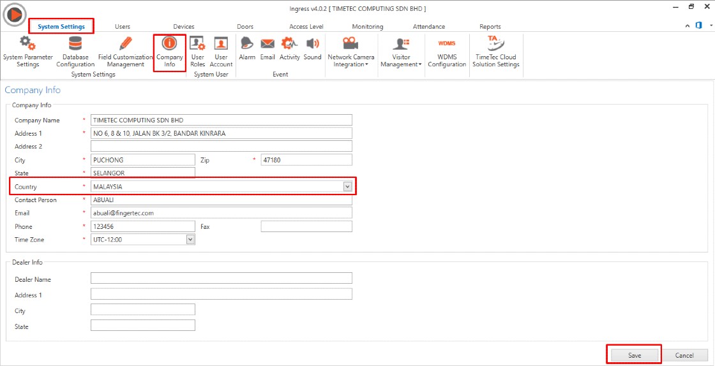Click the company Address 1 field
Viewport: 715px width, 366px height.
point(222,133)
